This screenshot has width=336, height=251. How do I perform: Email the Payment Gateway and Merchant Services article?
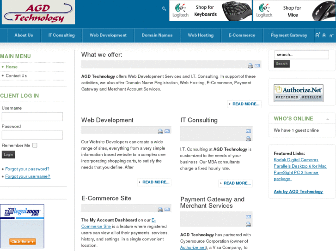(x=248, y=216)
